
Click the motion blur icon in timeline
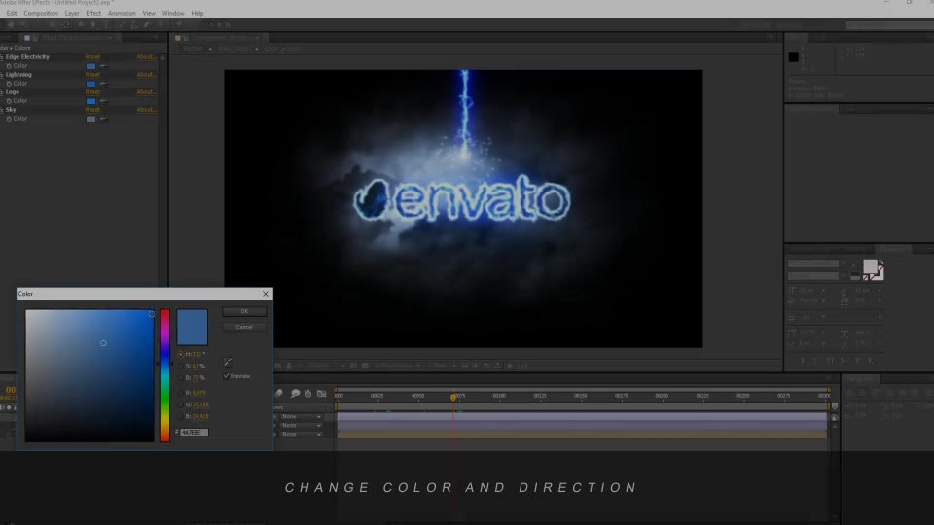pyautogui.click(x=279, y=394)
